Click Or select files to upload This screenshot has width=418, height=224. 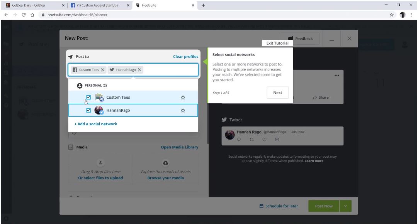(100, 178)
